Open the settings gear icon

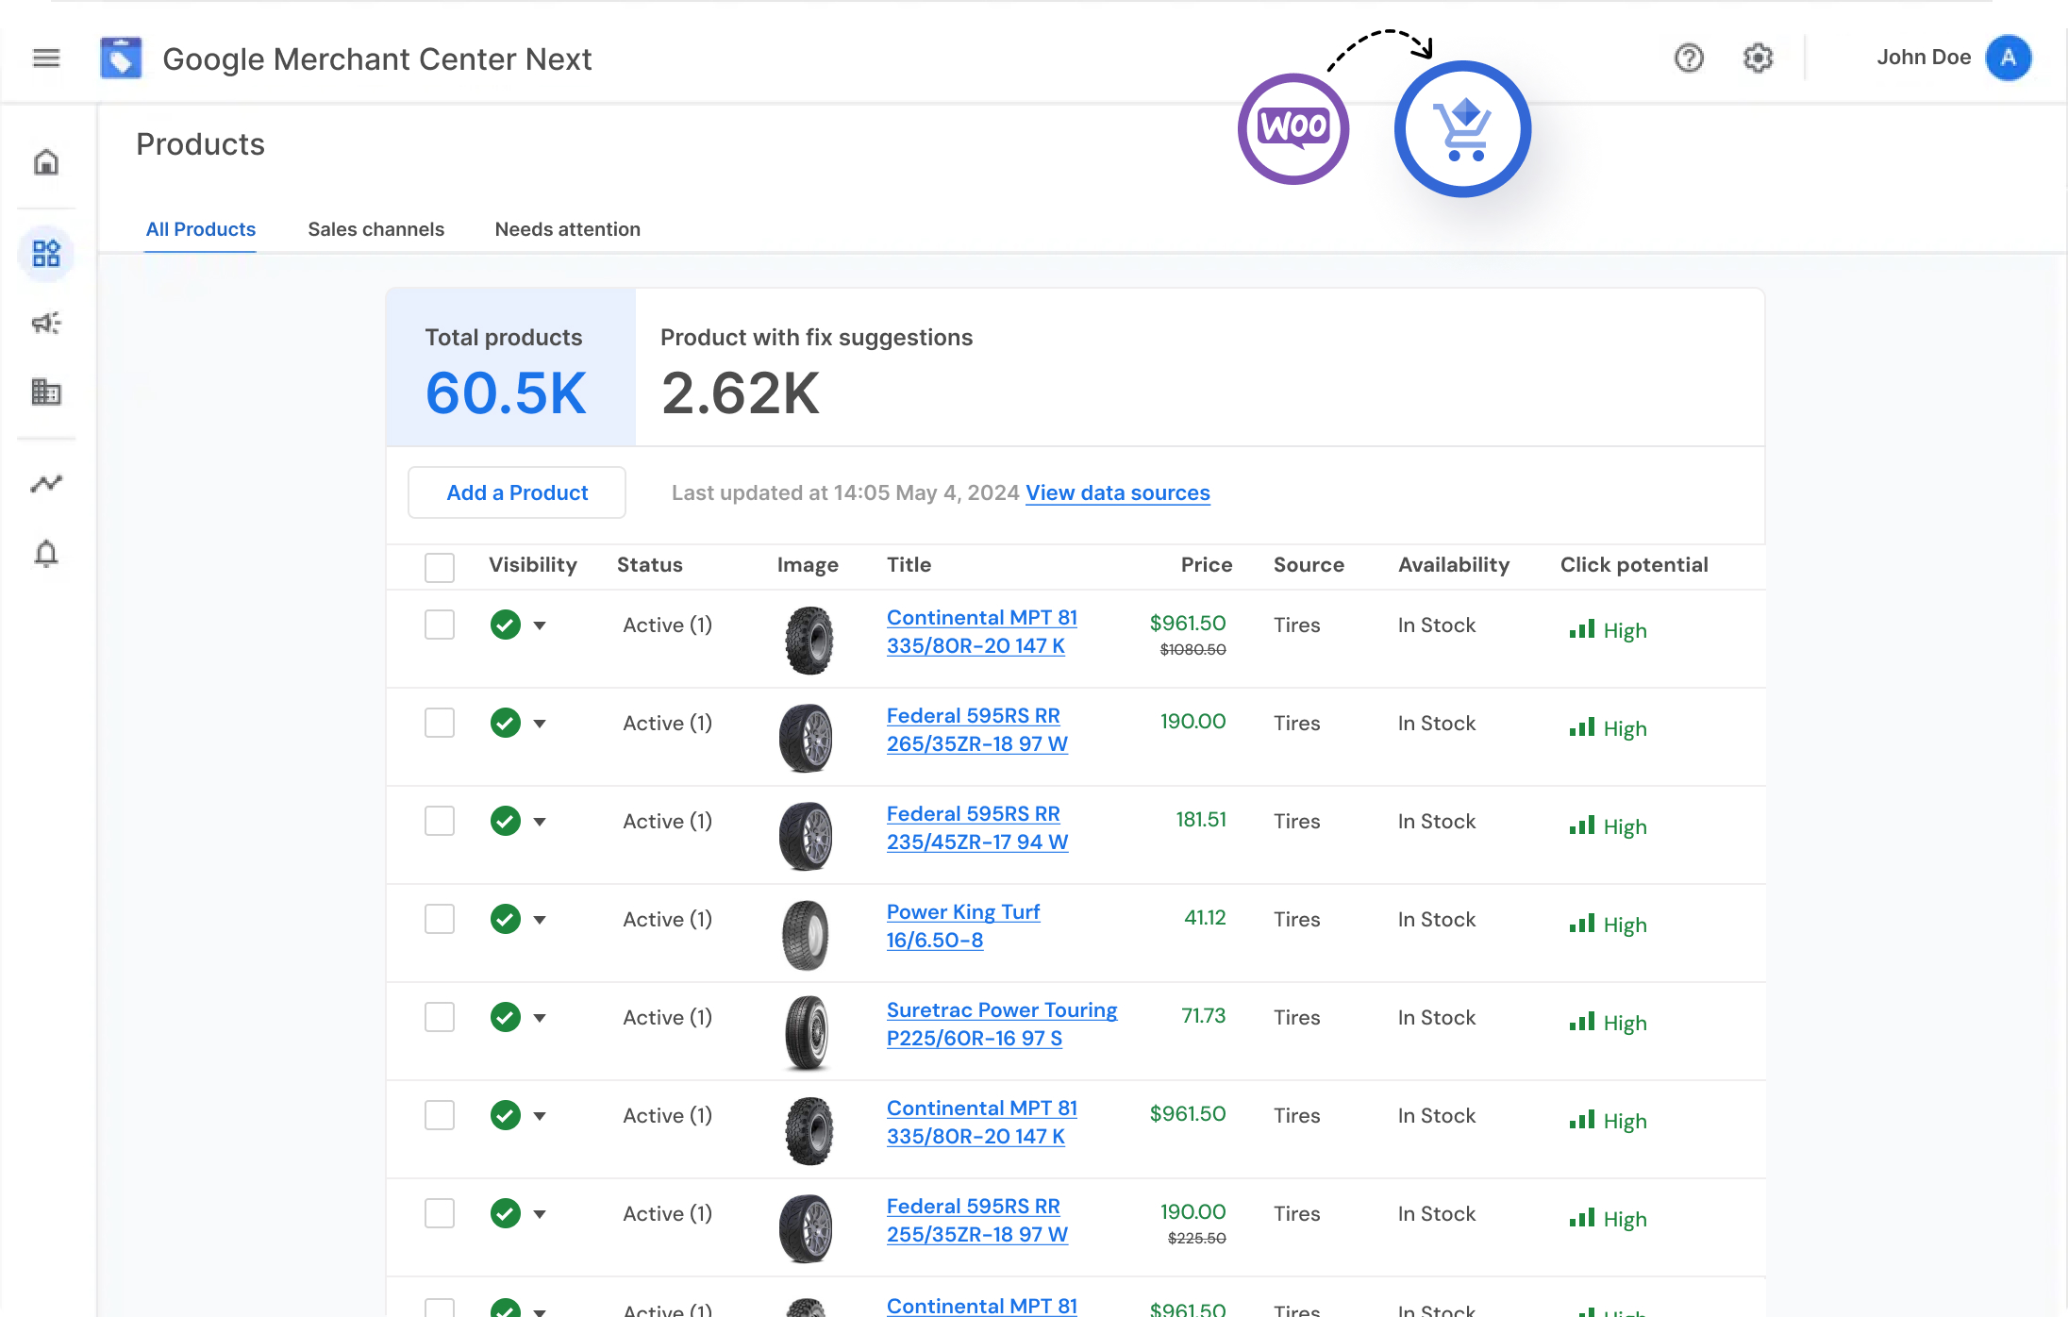pos(1758,58)
